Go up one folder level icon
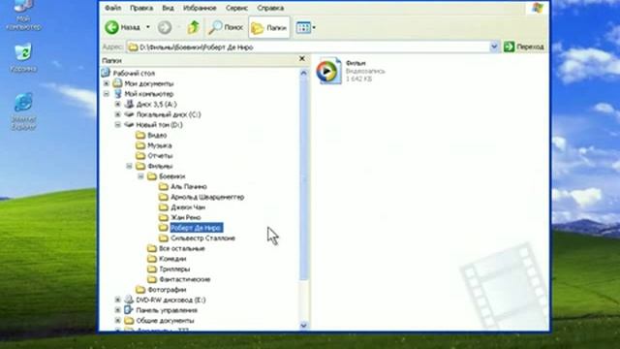 (194, 27)
